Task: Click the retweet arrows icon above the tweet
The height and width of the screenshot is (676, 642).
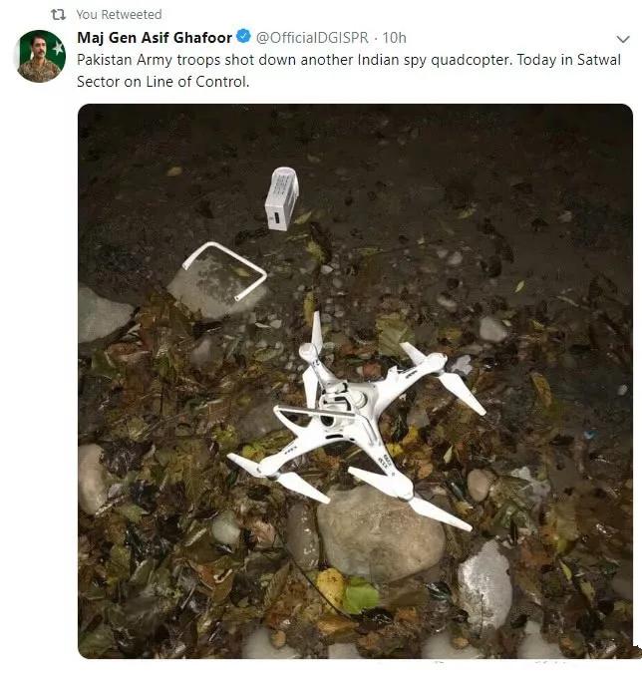Action: 58,15
